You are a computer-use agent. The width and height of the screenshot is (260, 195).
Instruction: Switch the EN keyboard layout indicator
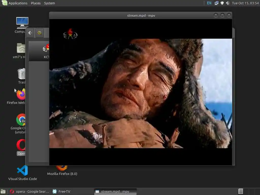209,3
